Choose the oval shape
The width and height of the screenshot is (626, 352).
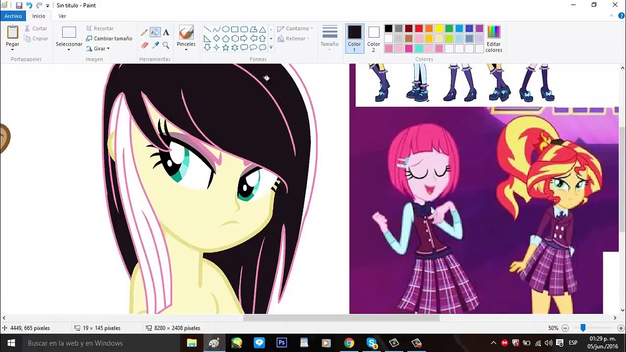(x=225, y=29)
